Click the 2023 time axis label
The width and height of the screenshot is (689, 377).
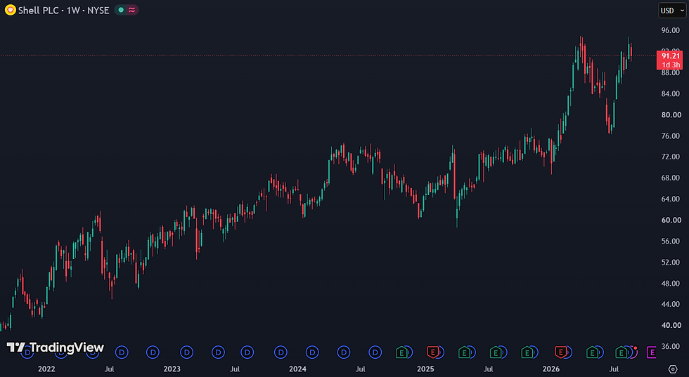tap(172, 369)
